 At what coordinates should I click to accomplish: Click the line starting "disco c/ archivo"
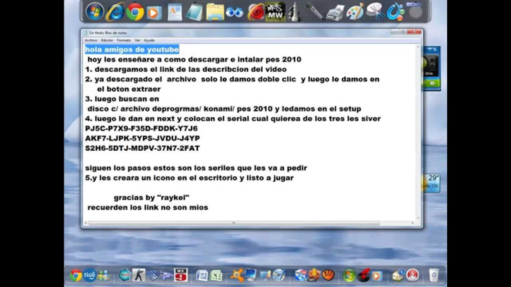[224, 109]
